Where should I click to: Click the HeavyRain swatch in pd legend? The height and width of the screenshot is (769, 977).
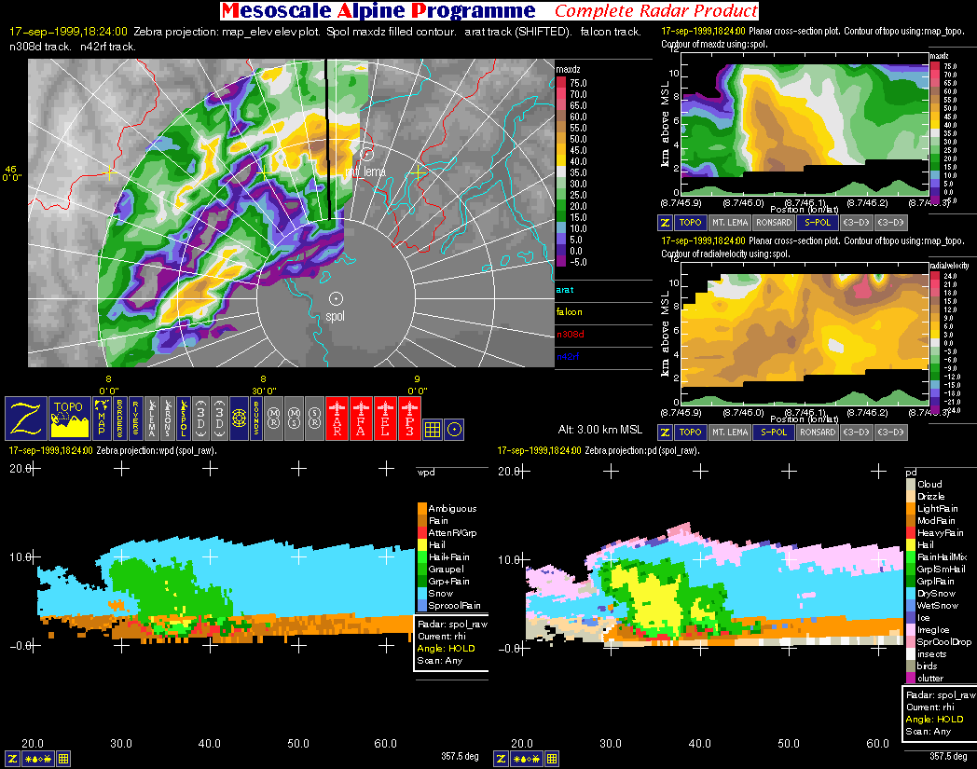910,533
